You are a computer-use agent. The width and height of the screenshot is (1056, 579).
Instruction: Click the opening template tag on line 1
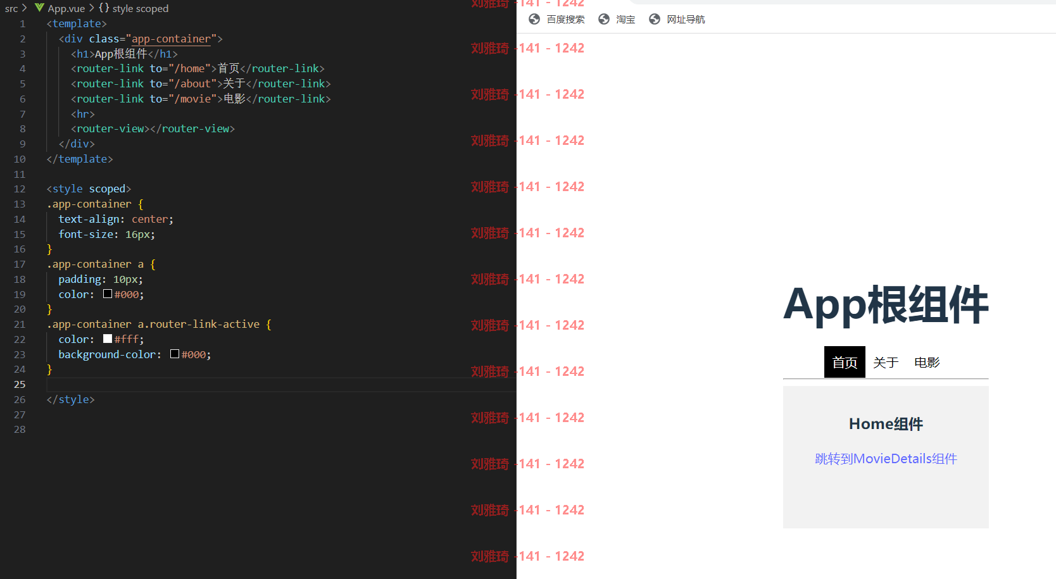click(77, 23)
